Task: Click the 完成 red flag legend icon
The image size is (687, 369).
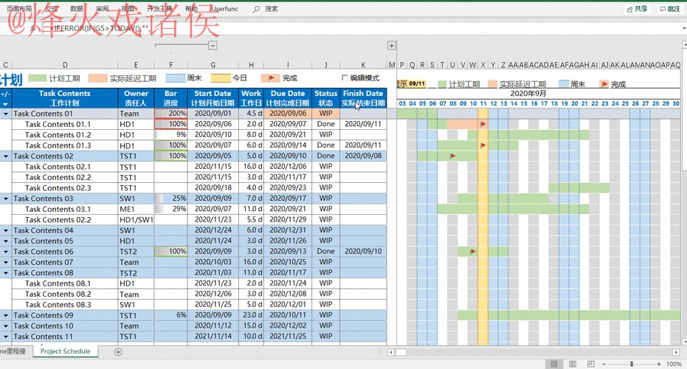Action: click(x=272, y=77)
